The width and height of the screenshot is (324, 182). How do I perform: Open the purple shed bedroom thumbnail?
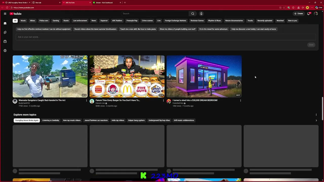tap(204, 76)
